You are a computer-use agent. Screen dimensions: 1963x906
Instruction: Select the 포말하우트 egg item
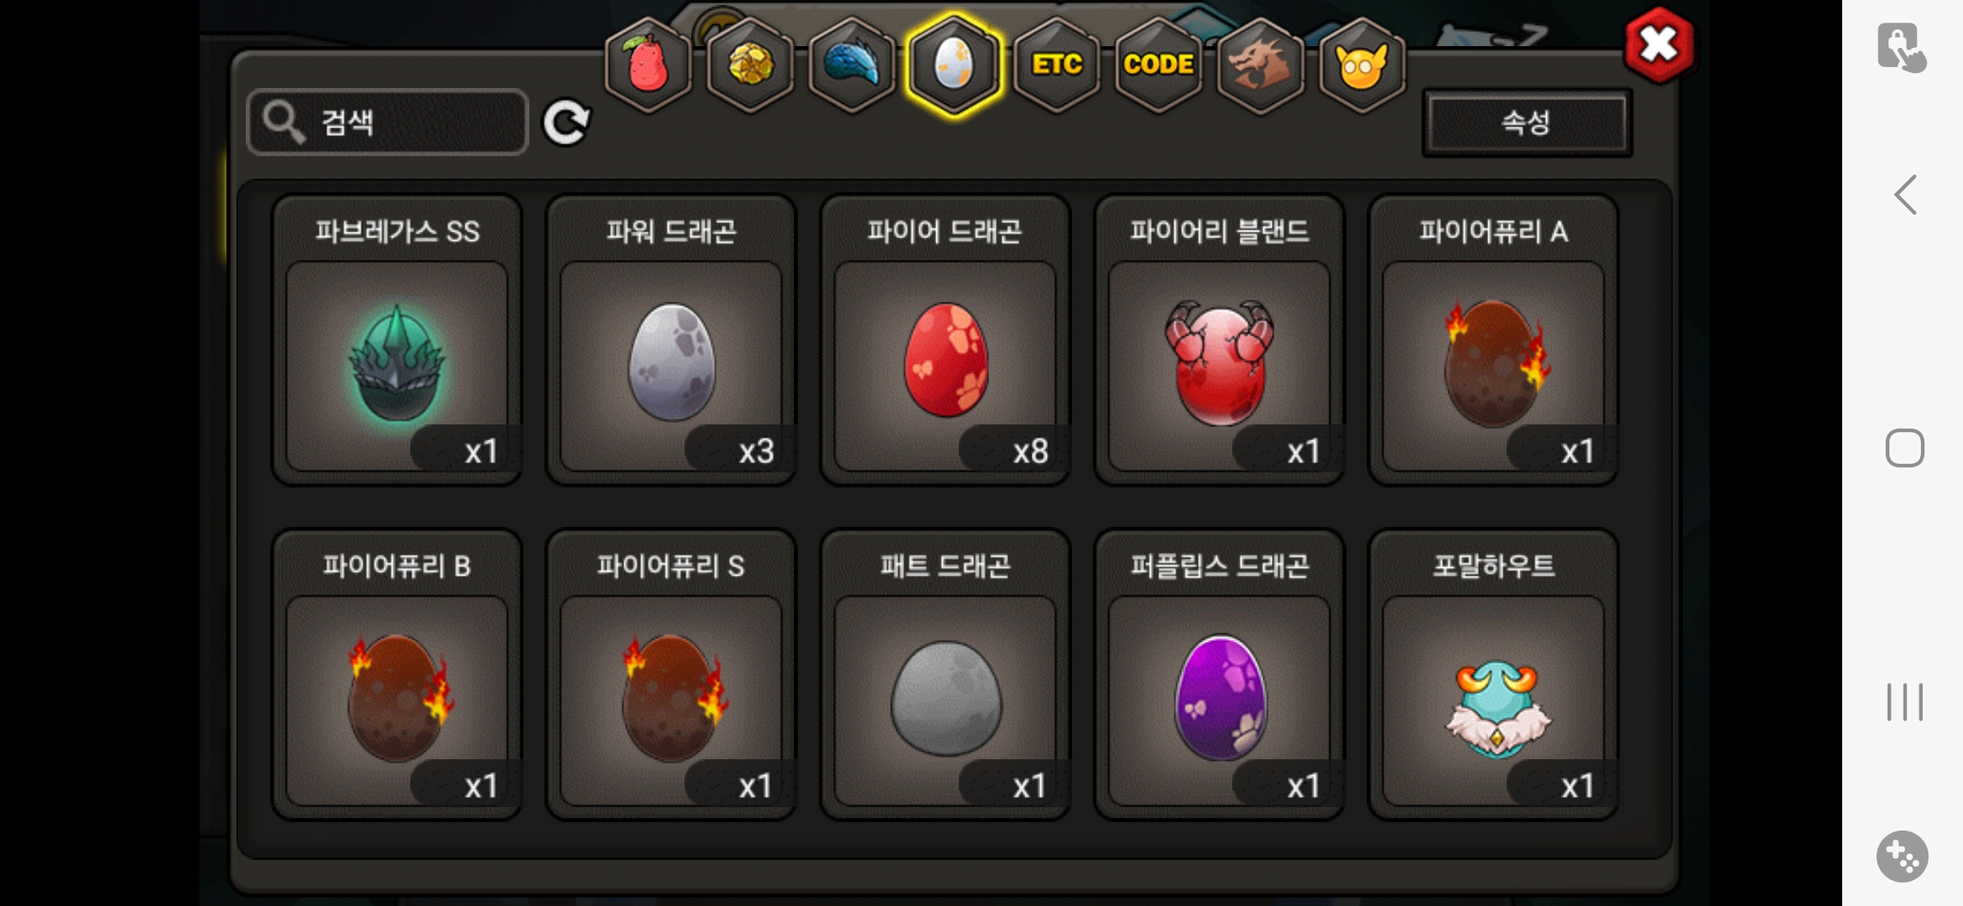click(1493, 674)
